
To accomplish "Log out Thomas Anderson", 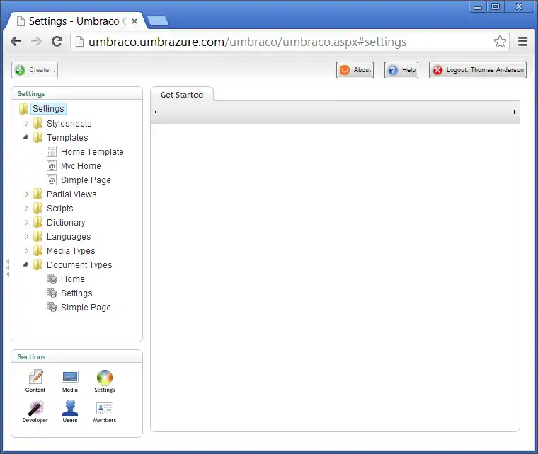I will (x=478, y=70).
